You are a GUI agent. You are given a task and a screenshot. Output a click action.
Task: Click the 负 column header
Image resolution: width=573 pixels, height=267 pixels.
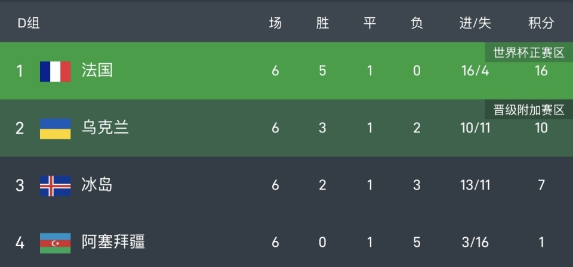coord(417,23)
